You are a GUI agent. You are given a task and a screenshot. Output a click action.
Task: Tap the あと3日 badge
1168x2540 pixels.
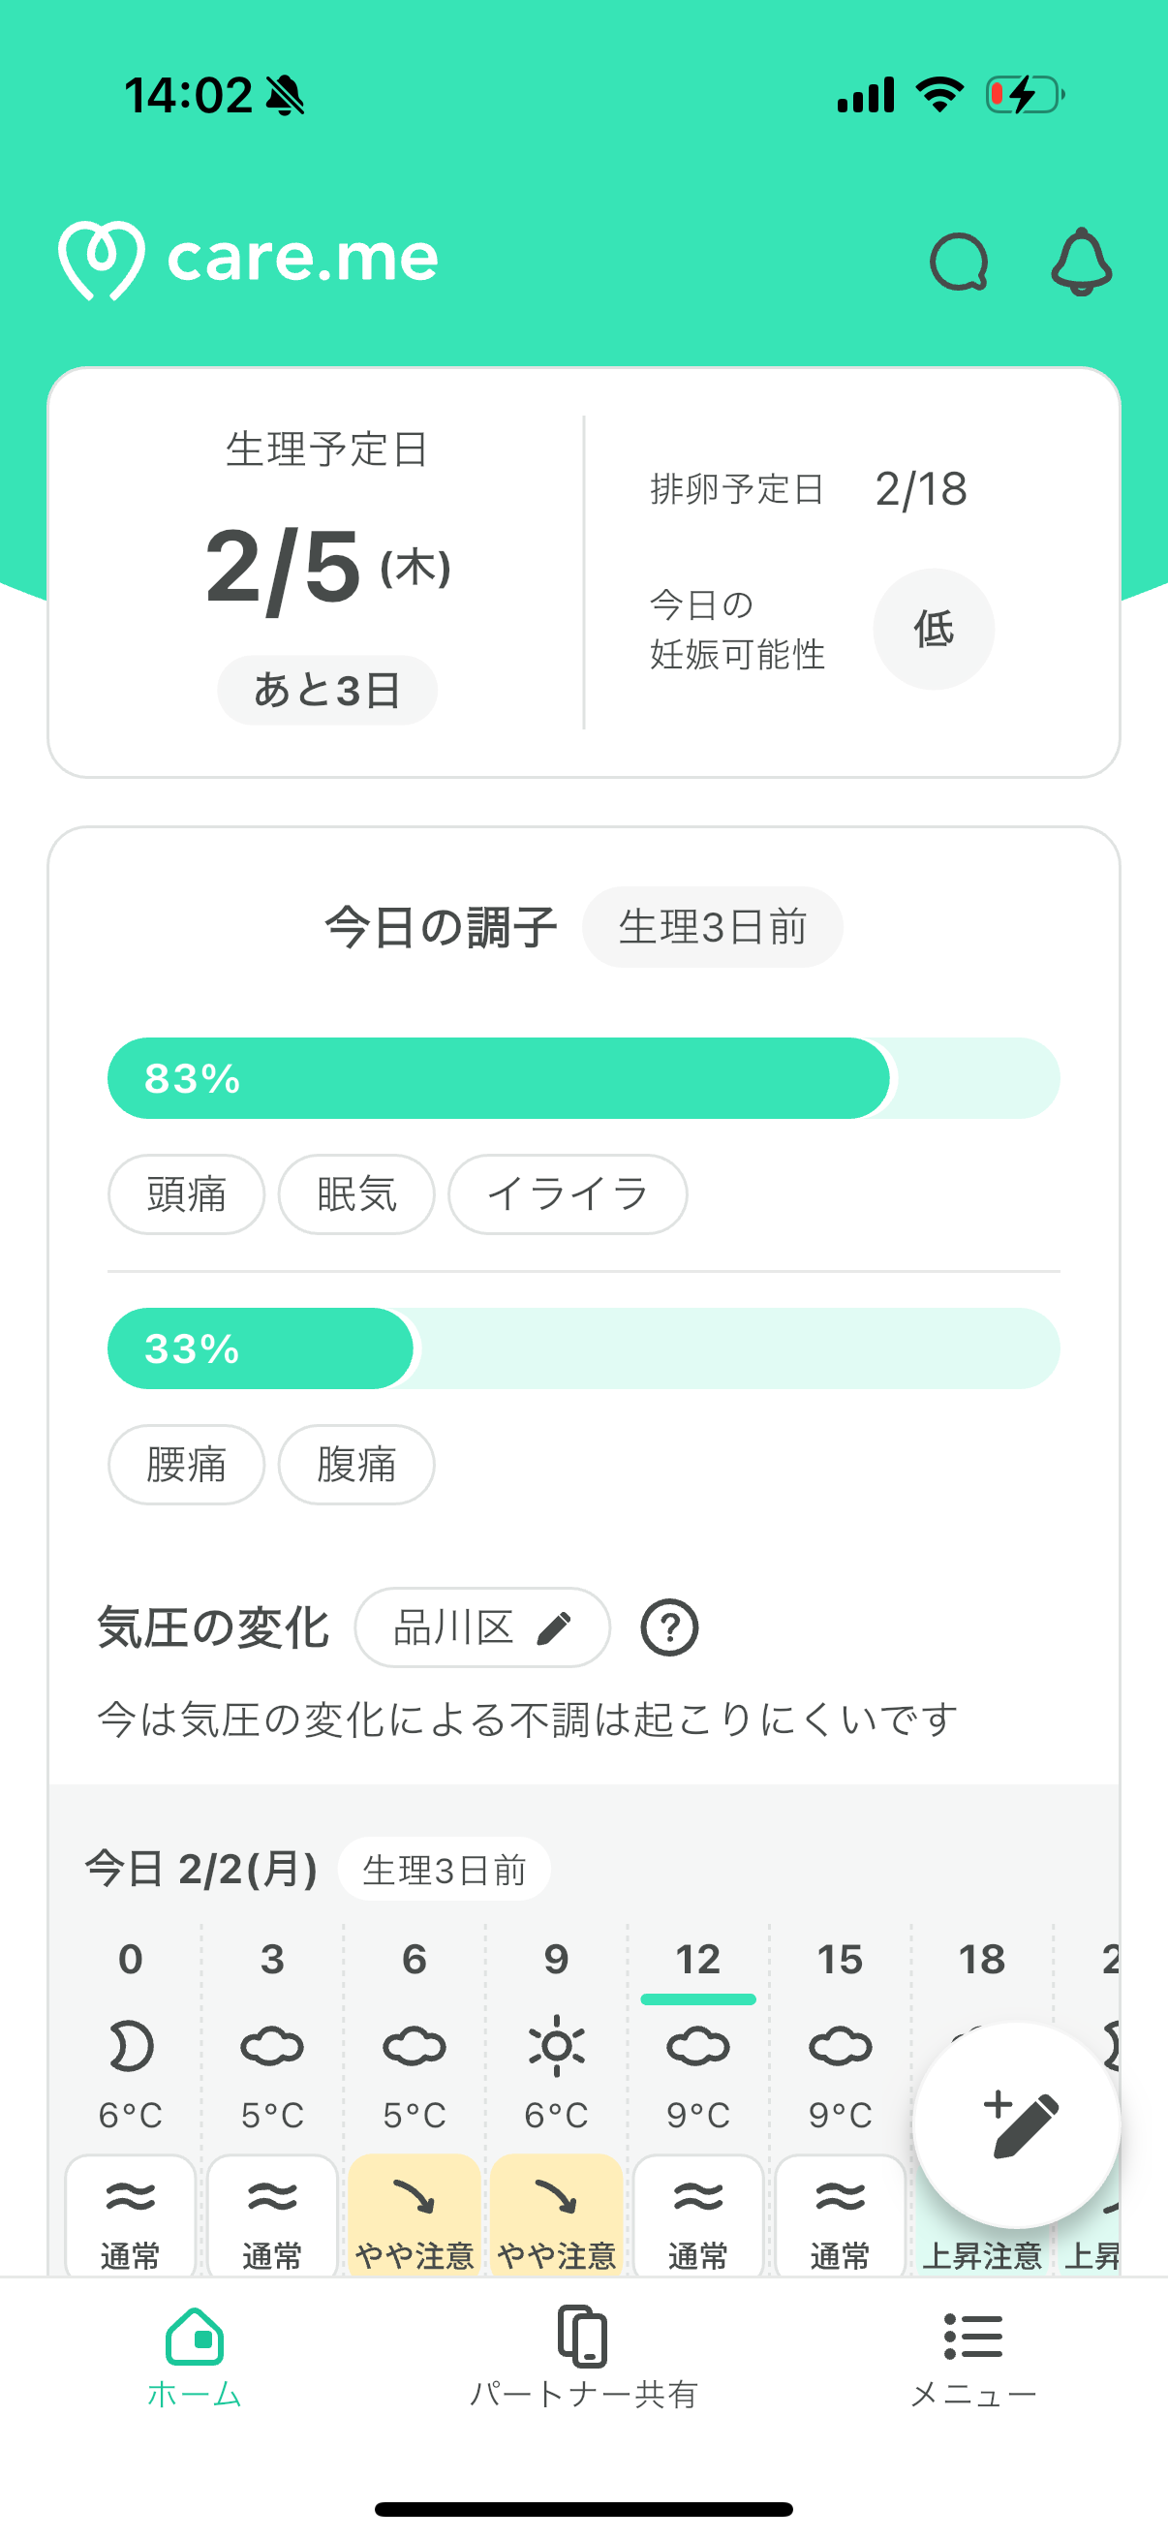327,689
